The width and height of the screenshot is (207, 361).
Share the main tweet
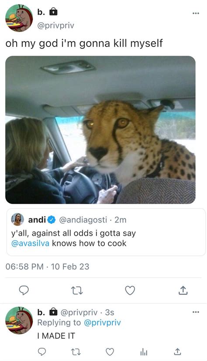point(183,290)
